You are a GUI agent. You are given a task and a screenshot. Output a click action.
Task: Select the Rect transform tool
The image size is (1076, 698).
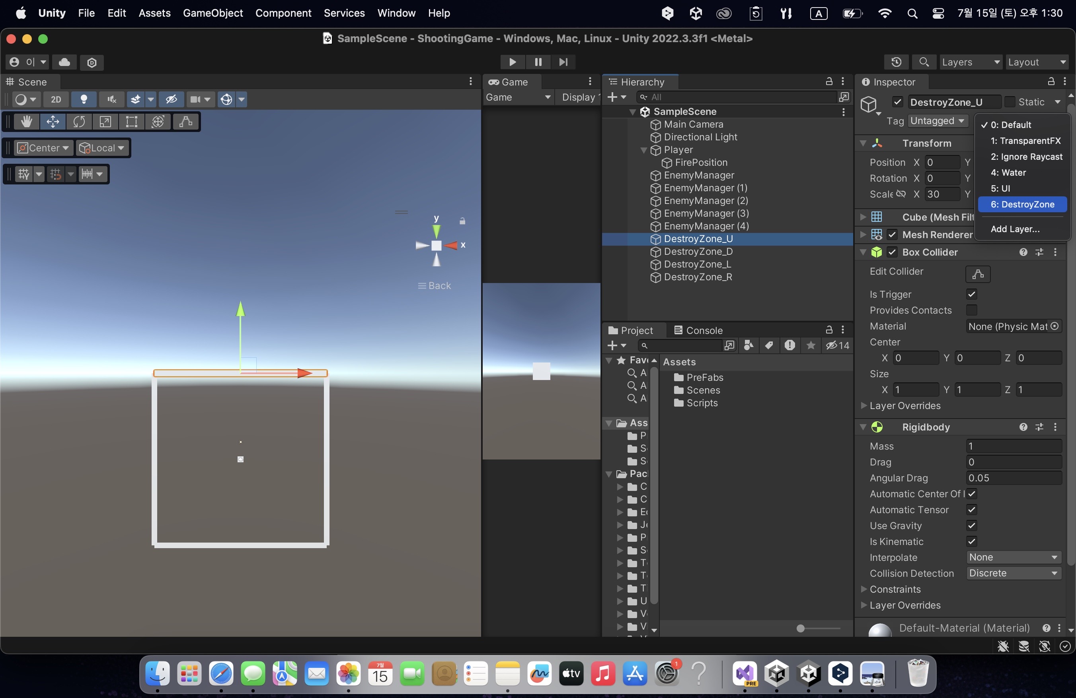(132, 122)
